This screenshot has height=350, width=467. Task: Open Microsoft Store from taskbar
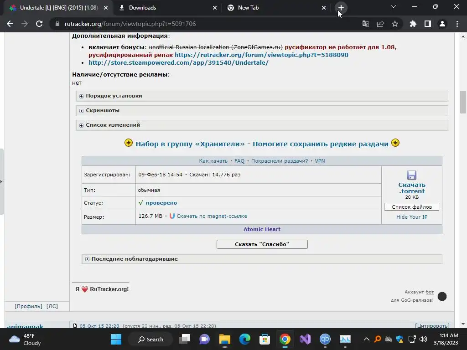(265, 339)
